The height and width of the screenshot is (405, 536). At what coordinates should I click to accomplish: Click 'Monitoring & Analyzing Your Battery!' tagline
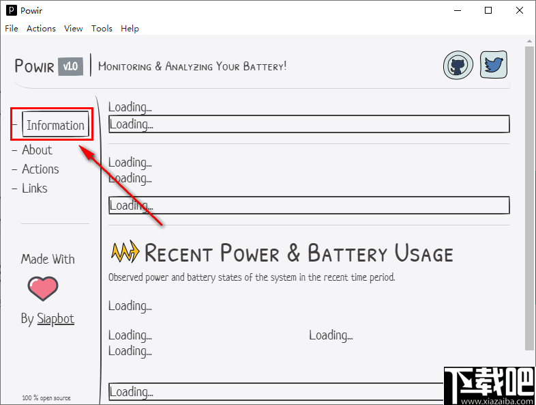(x=192, y=66)
